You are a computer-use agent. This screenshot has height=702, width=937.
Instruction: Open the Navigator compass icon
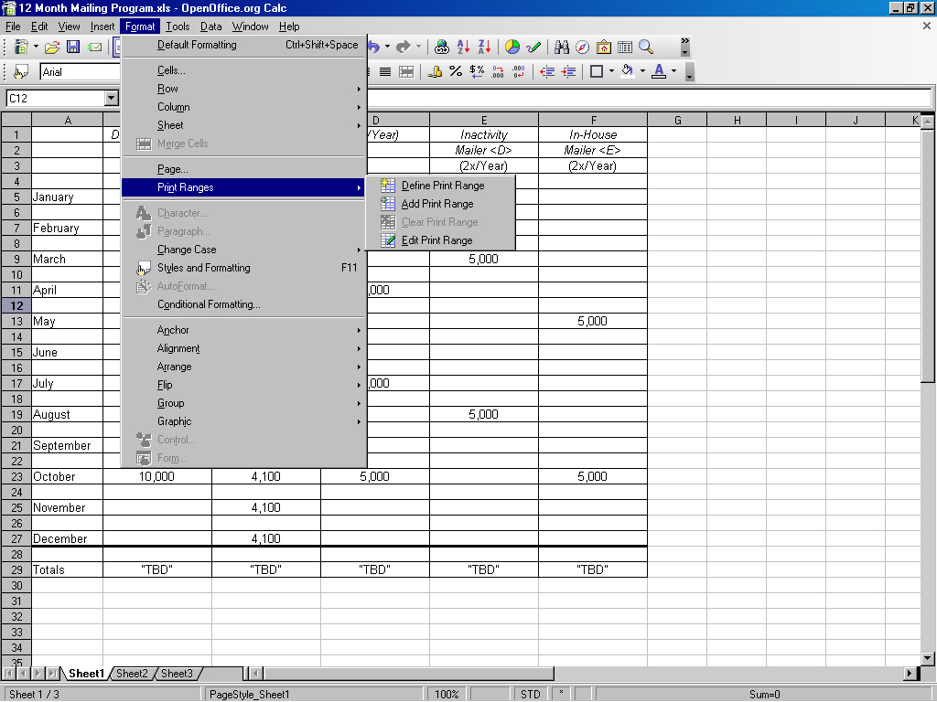click(x=582, y=47)
